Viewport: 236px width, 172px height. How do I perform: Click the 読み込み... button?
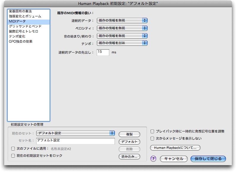click(x=129, y=157)
